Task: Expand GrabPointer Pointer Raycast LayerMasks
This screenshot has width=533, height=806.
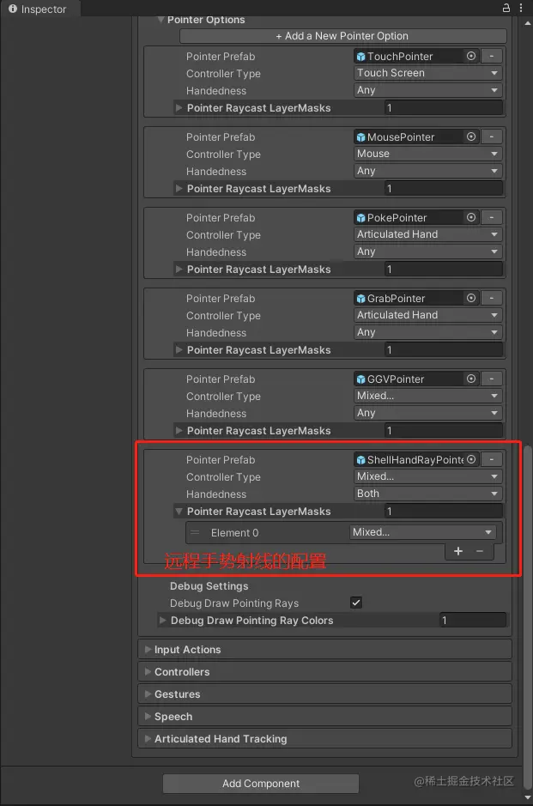Action: tap(179, 349)
